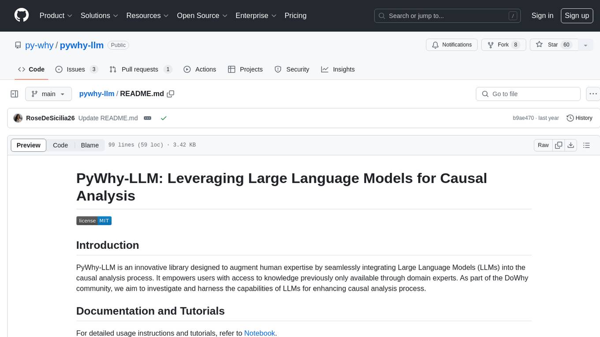The height and width of the screenshot is (337, 600).
Task: Expand the Product menu
Action: [x=56, y=15]
